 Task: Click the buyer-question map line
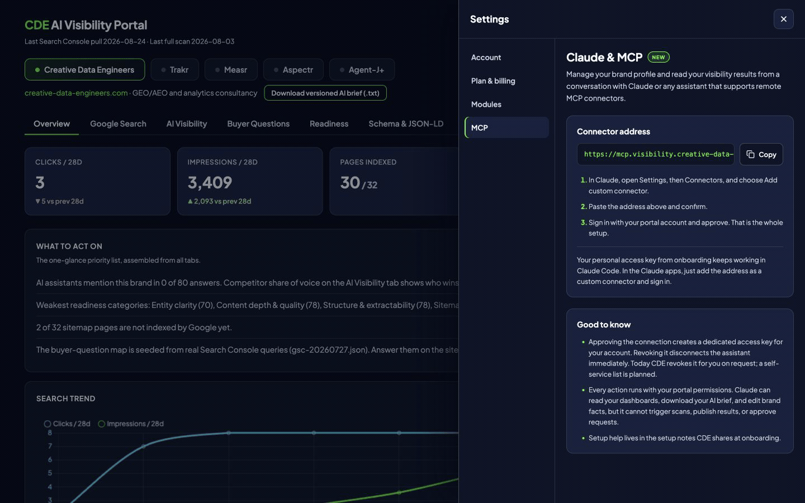click(247, 350)
